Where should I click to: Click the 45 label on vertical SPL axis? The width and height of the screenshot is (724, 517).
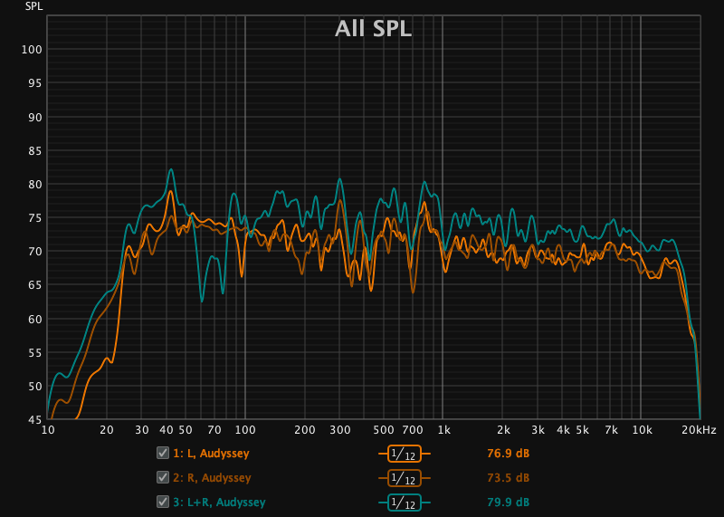33,419
